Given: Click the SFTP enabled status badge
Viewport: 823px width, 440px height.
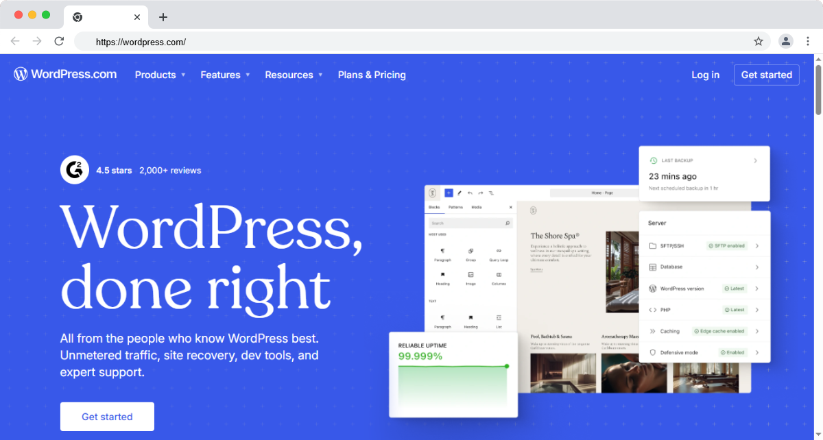Looking at the screenshot, I should (x=727, y=245).
